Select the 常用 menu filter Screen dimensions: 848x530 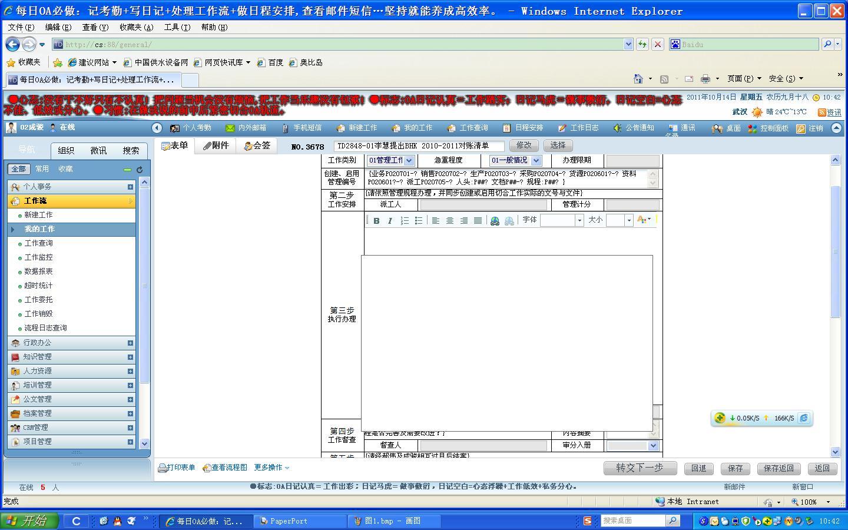click(42, 169)
